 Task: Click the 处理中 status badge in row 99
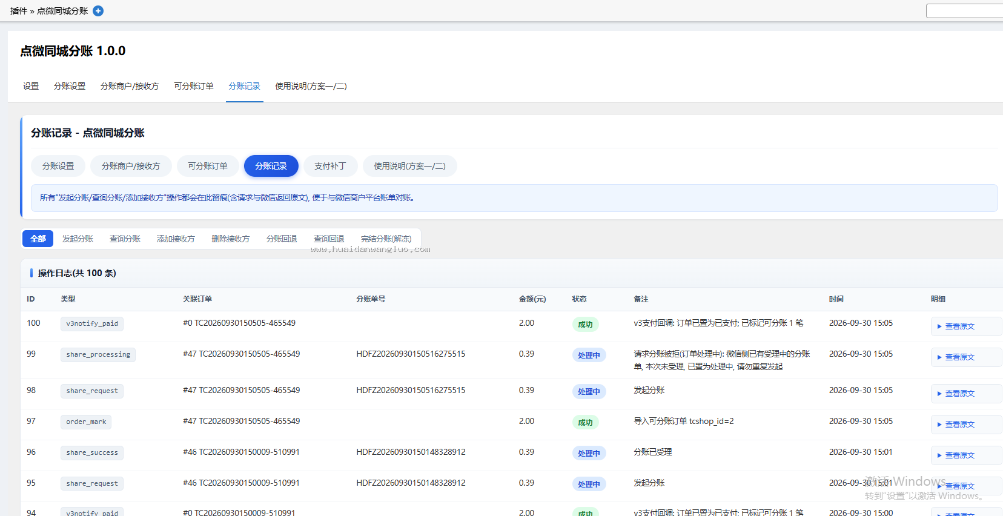click(589, 356)
